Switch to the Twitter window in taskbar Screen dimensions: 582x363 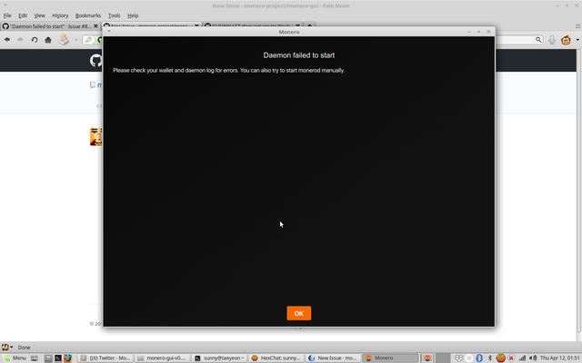[105, 358]
